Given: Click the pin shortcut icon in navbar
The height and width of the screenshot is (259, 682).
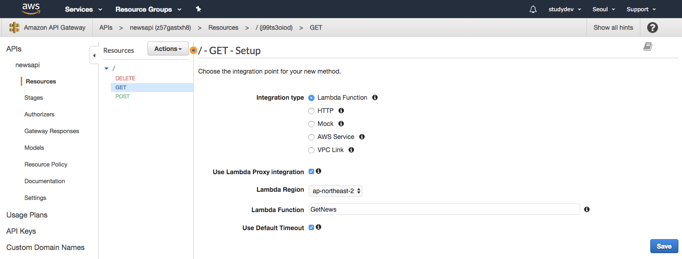Looking at the screenshot, I should click(198, 9).
